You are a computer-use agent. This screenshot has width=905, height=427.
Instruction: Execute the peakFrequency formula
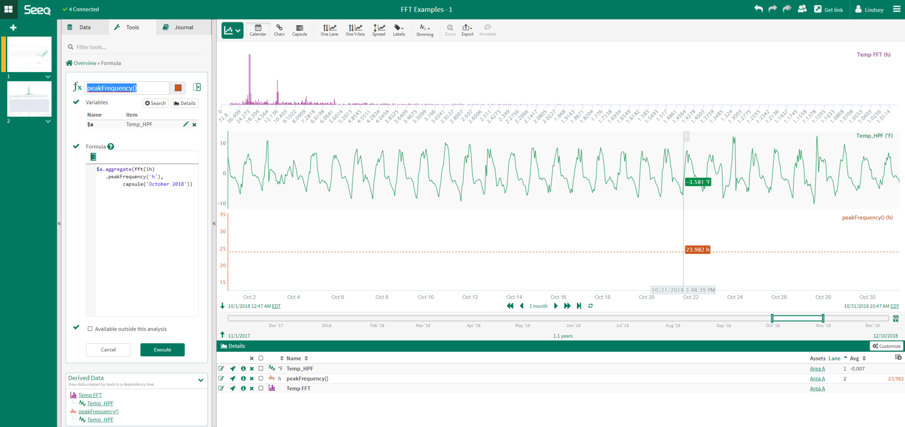(162, 349)
